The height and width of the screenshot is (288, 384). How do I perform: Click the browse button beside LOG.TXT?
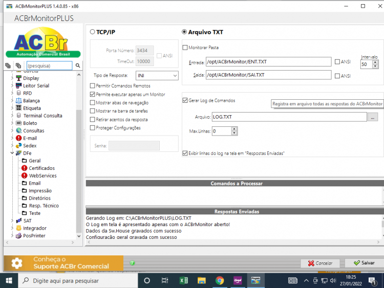[x=373, y=117]
